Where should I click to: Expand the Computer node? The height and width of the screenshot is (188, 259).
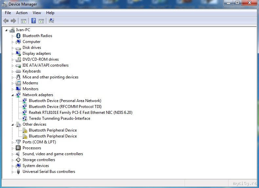point(12,42)
